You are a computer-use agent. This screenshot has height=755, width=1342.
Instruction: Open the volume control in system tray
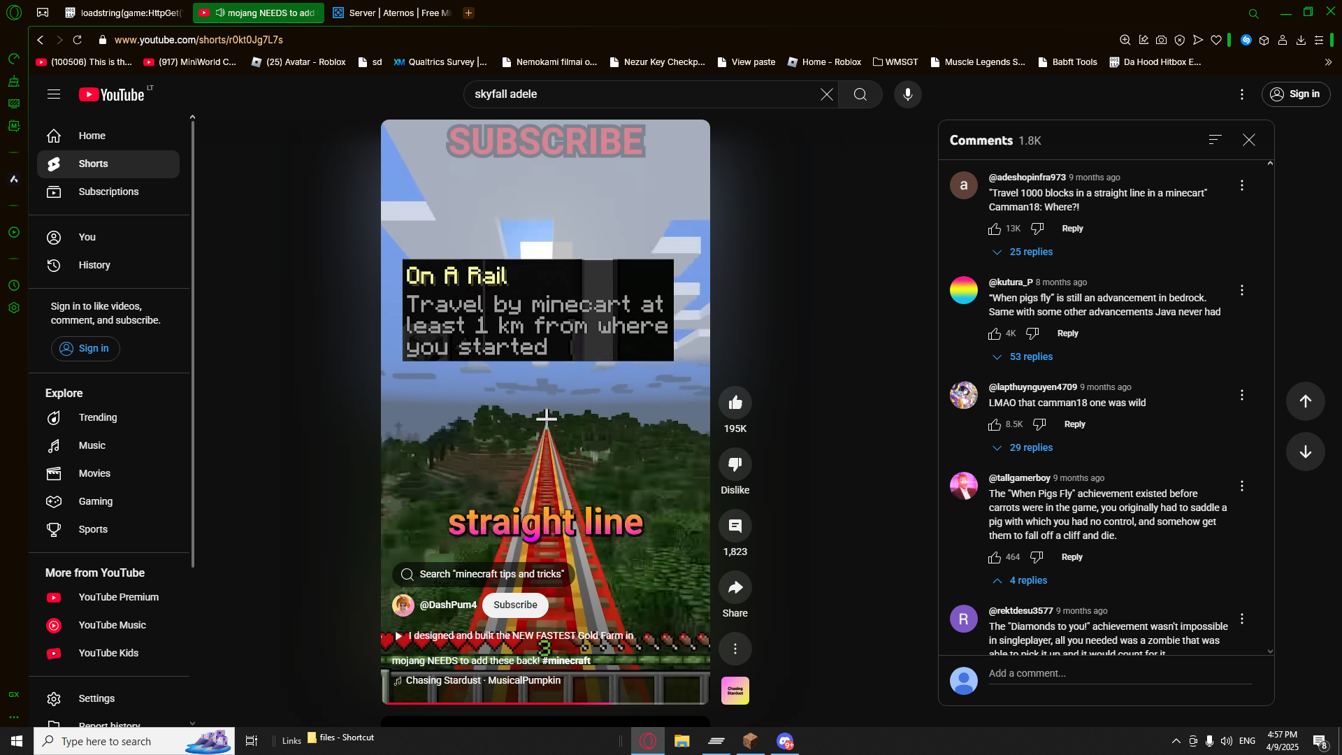click(x=1227, y=741)
